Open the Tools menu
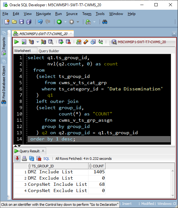 (100, 14)
